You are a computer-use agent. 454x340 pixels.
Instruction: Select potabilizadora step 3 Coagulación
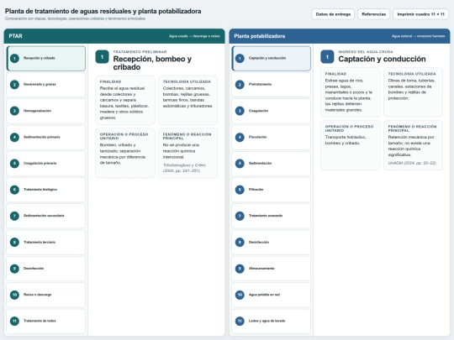coord(272,111)
